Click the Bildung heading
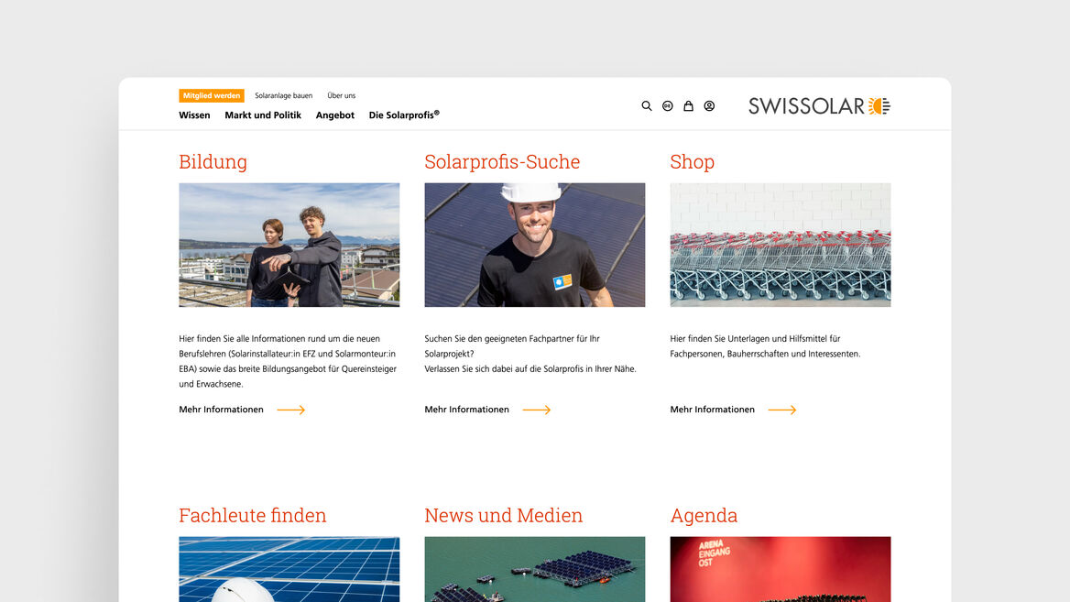This screenshot has height=602, width=1070. pos(213,162)
